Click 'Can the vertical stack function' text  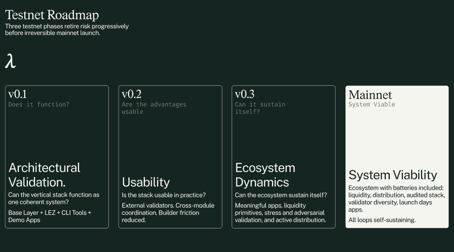click(54, 198)
